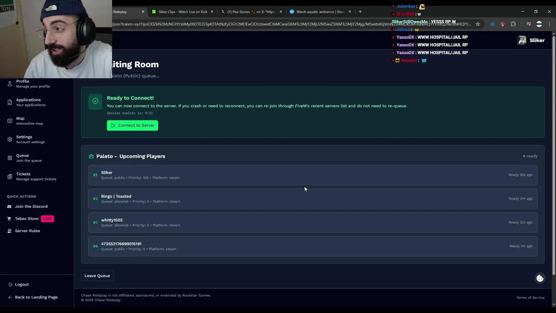556x313 pixels.
Task: Close the Watch aquatic ambience tab
Action: 350,12
